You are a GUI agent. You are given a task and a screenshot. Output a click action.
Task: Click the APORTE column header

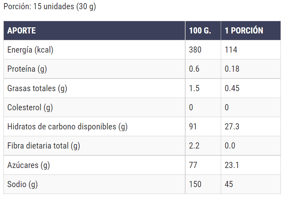22,31
